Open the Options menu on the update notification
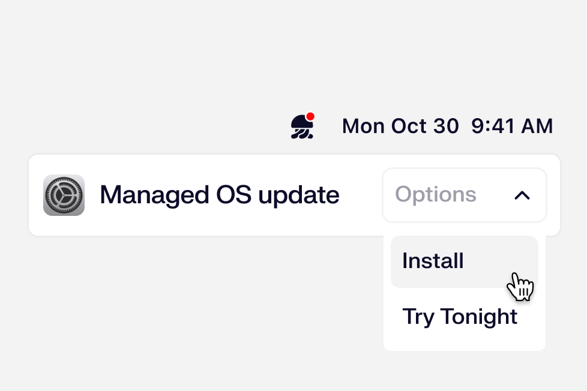The height and width of the screenshot is (391, 587). (464, 195)
